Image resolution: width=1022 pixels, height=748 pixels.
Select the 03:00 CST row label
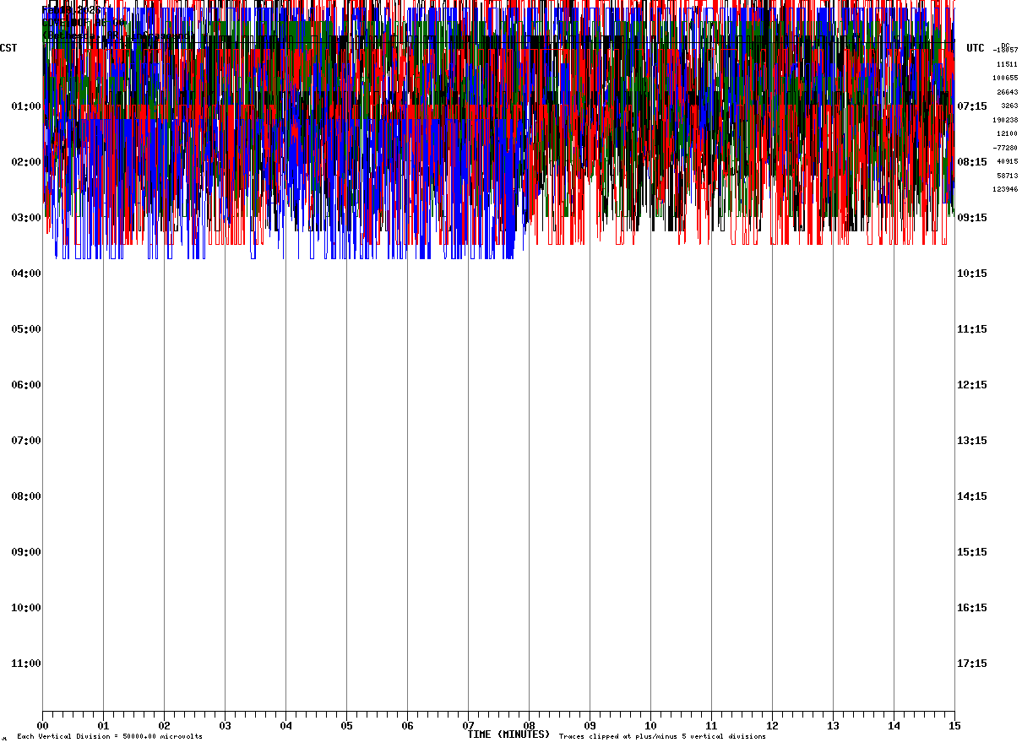26,218
